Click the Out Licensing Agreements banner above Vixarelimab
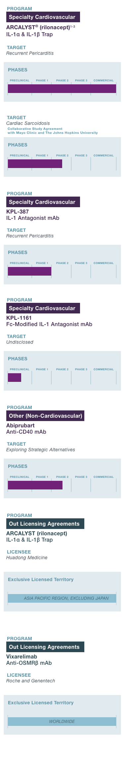The image size is (124, 780). pos(45,647)
